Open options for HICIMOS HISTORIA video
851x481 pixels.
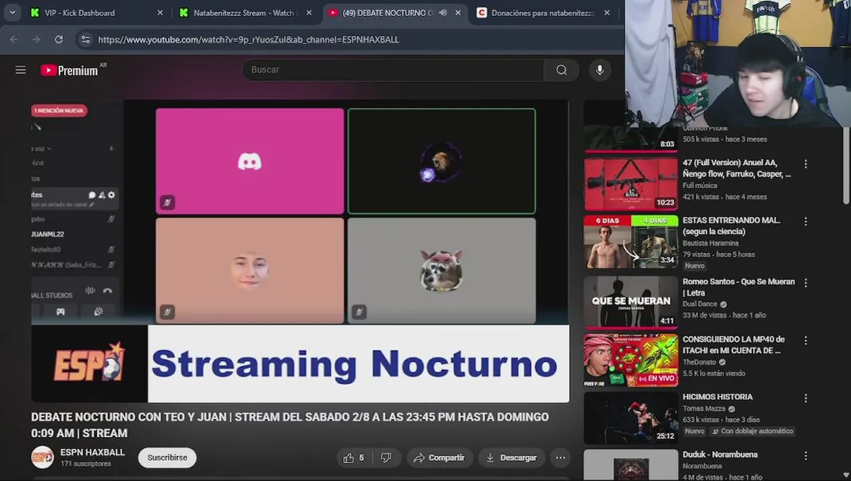coord(806,397)
